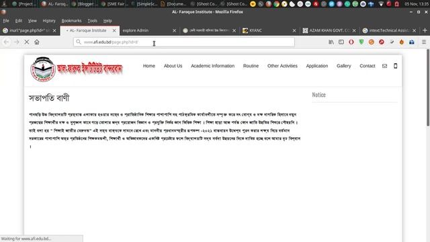Open the network indicator in system tray
This screenshot has height=242, width=430.
coord(381,4)
